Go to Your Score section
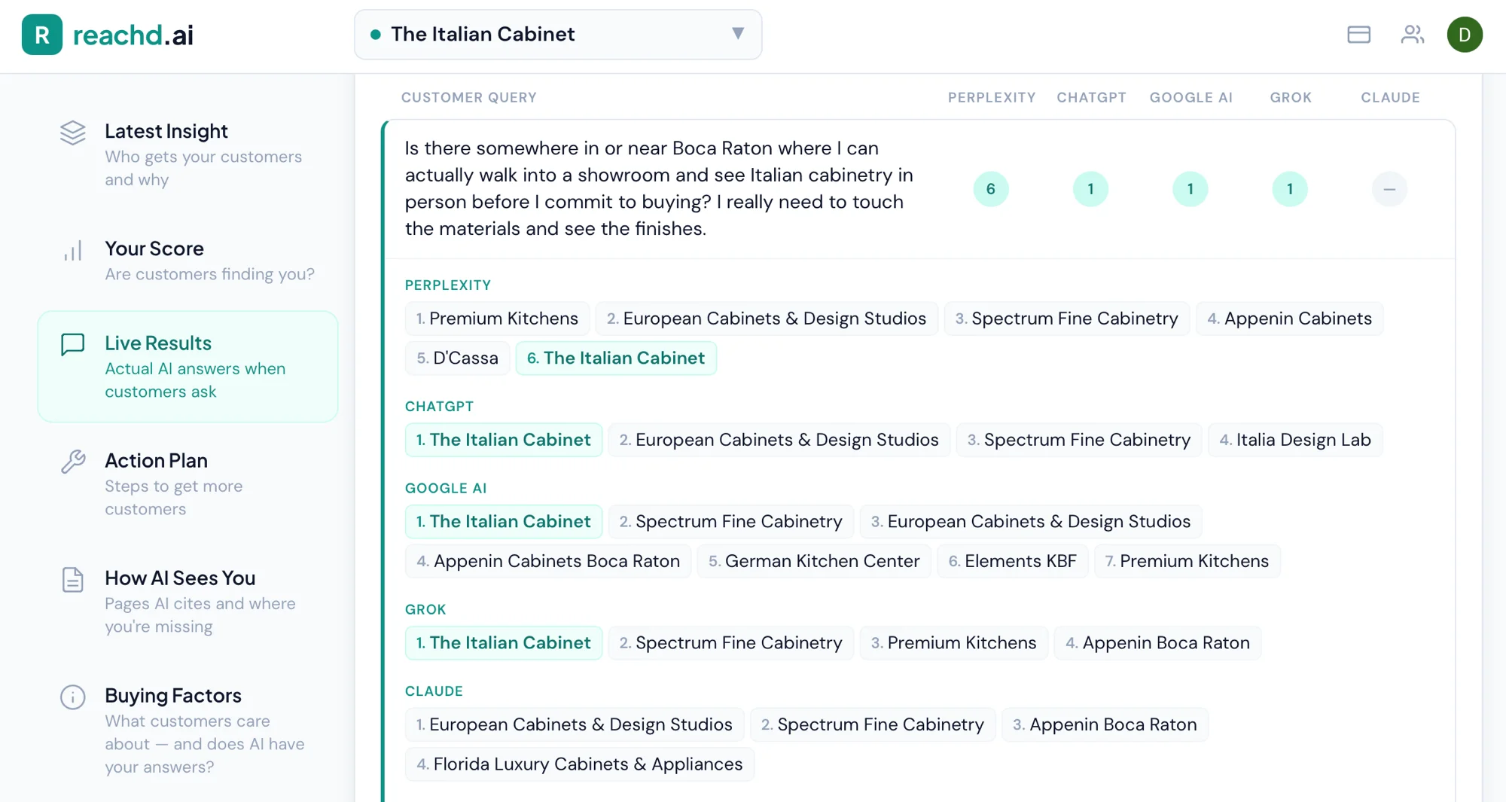The width and height of the screenshot is (1506, 802). 188,261
